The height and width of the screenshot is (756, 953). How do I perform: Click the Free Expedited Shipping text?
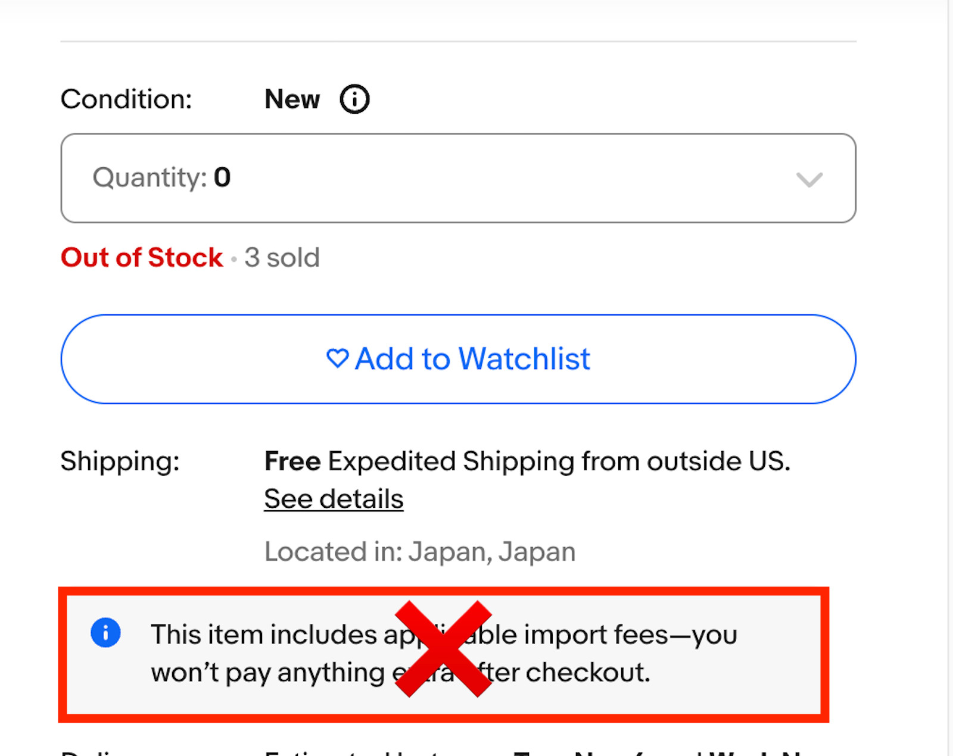tap(527, 461)
